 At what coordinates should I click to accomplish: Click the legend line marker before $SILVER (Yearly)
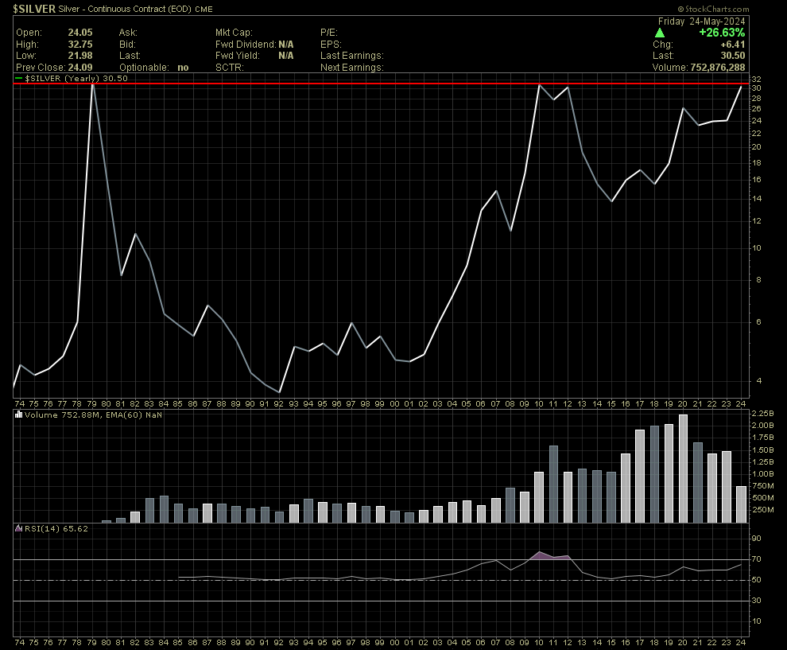click(x=19, y=80)
